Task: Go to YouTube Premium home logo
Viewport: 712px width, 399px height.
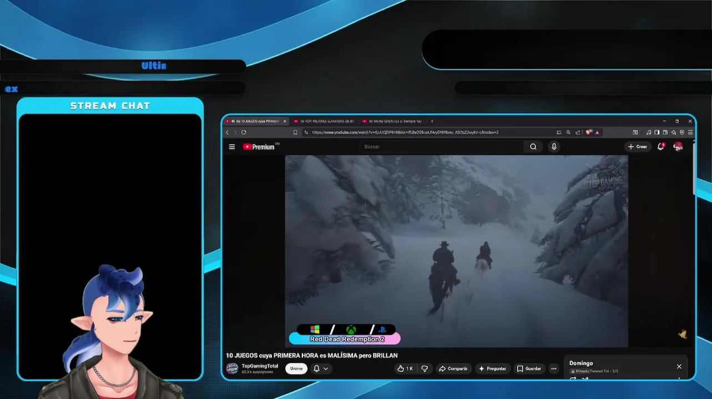Action: point(260,147)
